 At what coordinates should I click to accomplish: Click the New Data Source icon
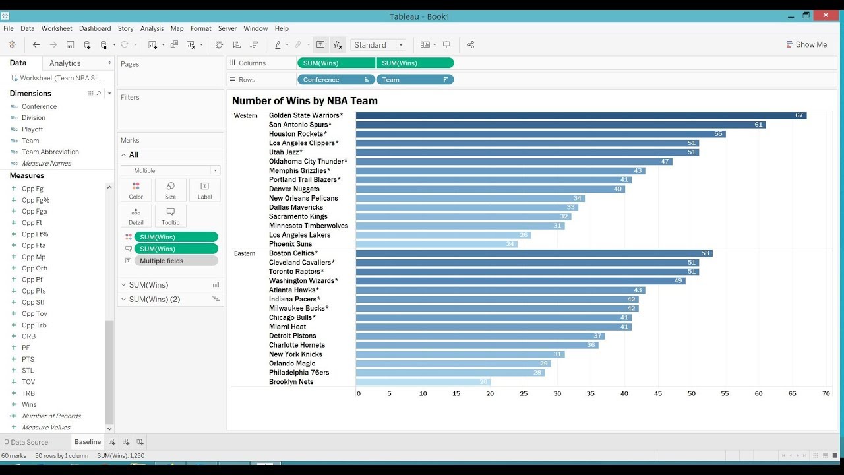coord(87,45)
